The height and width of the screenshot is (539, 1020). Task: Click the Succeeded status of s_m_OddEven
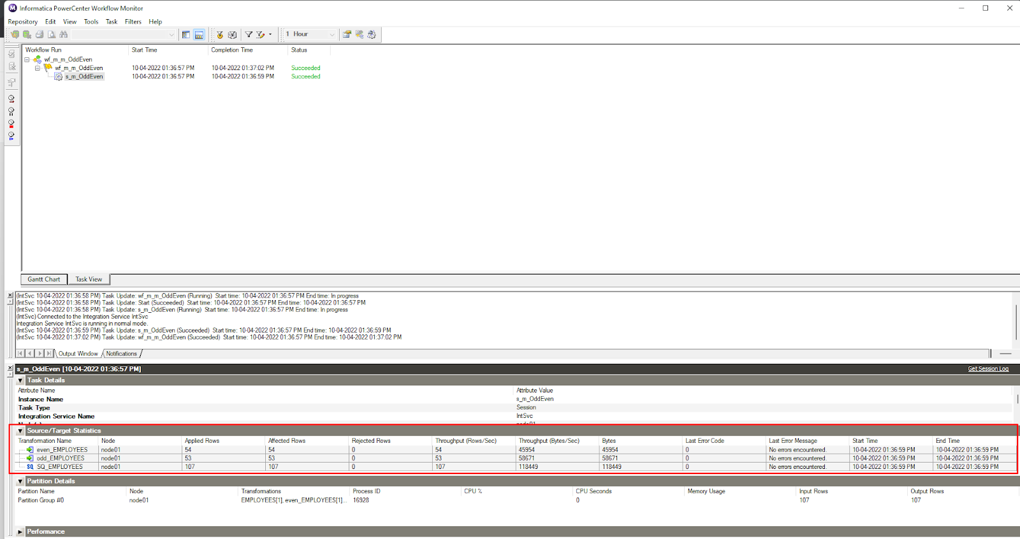[306, 76]
